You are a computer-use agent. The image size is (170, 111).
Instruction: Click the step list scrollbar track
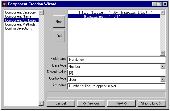pyautogui.click(x=41, y=58)
